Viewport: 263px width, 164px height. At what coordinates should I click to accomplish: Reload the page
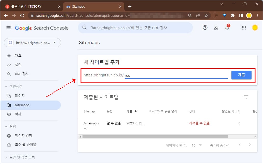22,15
